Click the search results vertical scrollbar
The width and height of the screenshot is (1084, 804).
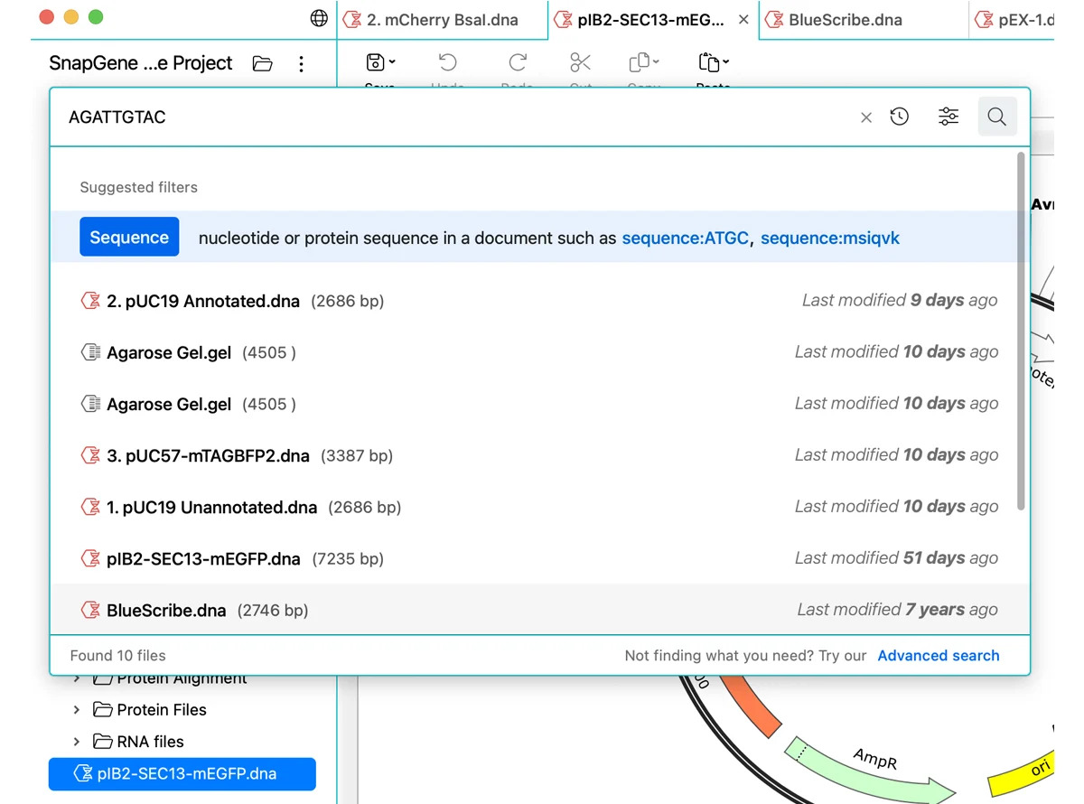(1022, 330)
